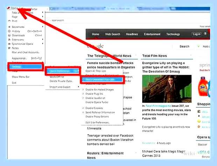
Task: Open the Quick Preferences submenu item
Action: [x=63, y=71]
